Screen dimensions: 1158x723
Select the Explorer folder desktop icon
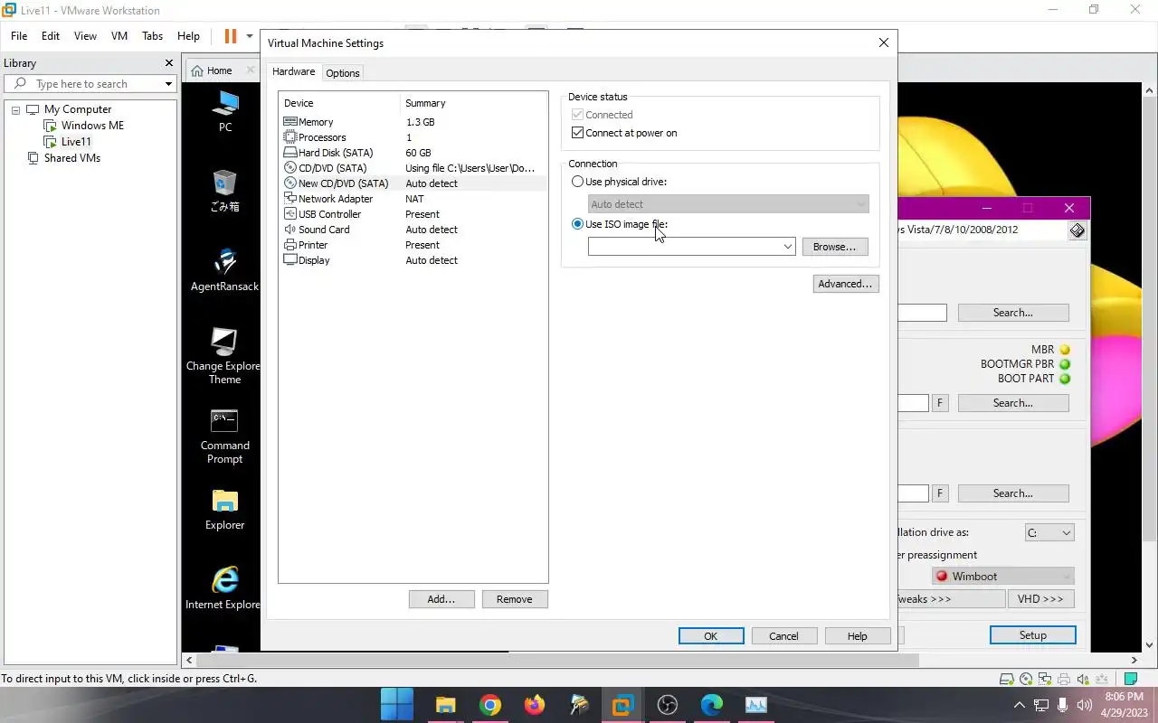click(x=224, y=510)
